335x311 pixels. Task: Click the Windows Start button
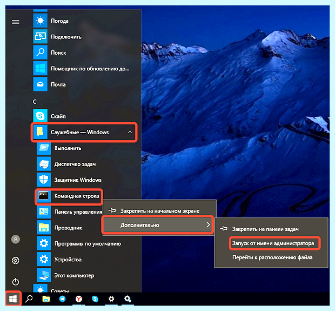coord(13,299)
